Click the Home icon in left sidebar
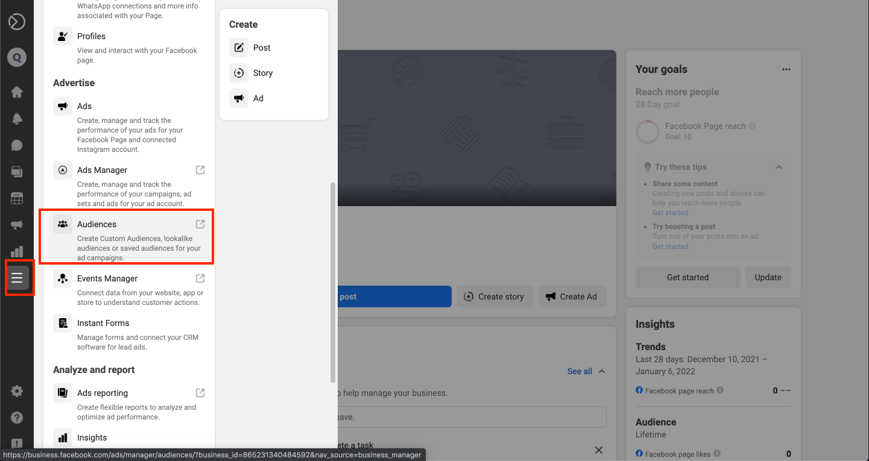This screenshot has width=869, height=461. (x=17, y=92)
